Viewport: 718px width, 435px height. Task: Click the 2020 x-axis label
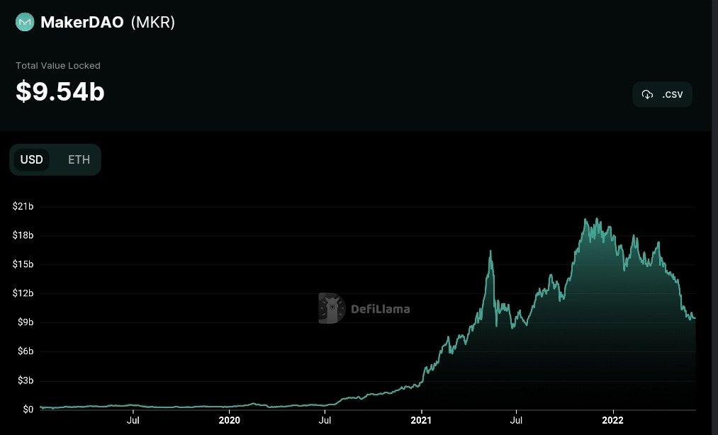click(230, 420)
